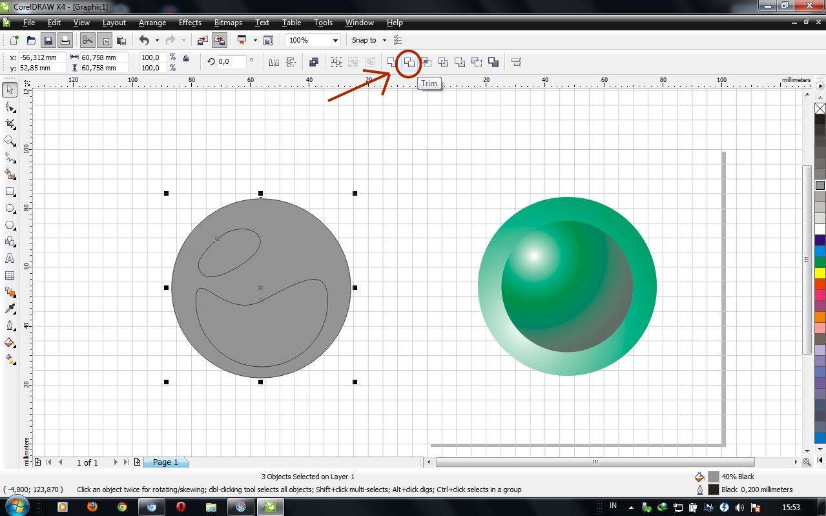Open the Fill tool flyout
Viewport: 826px width, 516px height.
click(10, 342)
